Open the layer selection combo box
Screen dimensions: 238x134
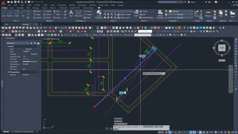pos(118,11)
